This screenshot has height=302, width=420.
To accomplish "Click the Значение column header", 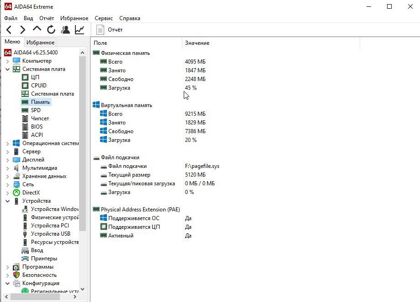I will 271,43.
